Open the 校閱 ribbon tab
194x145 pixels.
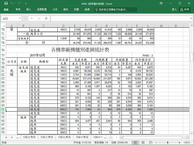pyautogui.click(x=76, y=9)
